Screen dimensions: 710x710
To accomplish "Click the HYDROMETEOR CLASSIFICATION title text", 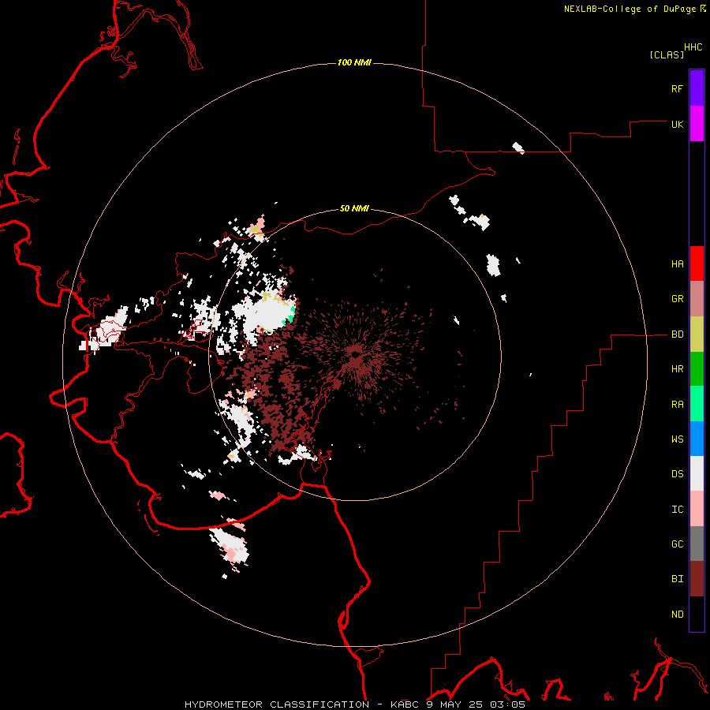I will 277,704.
